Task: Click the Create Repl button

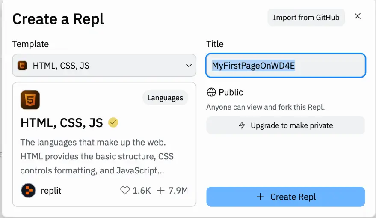Action: [x=286, y=197]
